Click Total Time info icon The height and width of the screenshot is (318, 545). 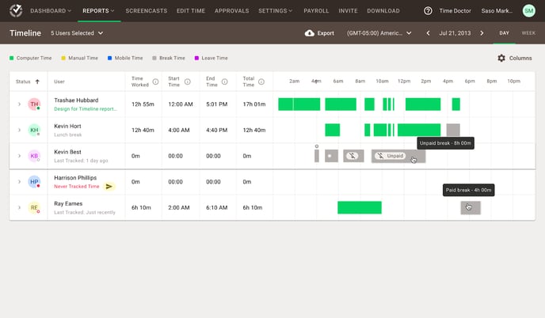coord(261,81)
